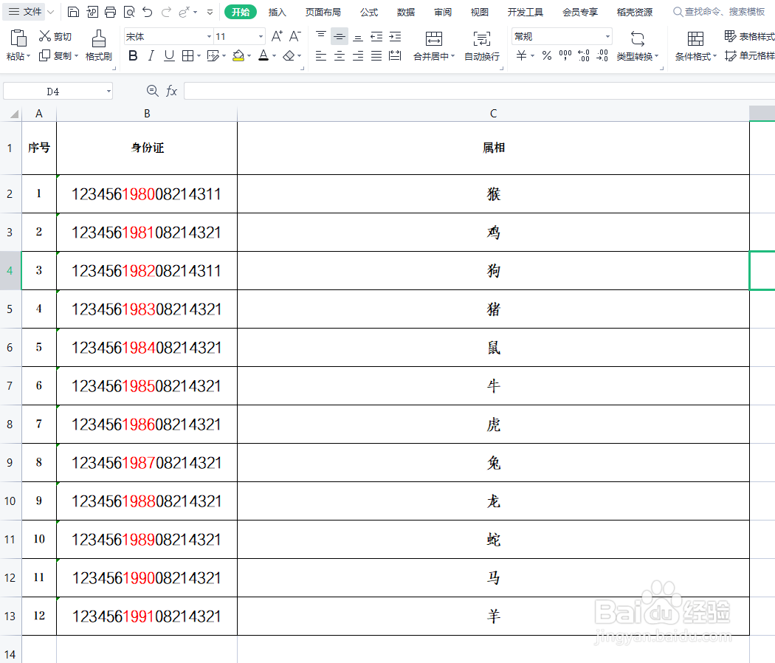
Task: Toggle italic formatting
Action: tap(151, 56)
